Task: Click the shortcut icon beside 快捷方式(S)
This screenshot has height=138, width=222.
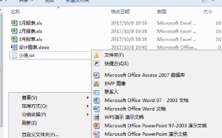Action: [96, 63]
